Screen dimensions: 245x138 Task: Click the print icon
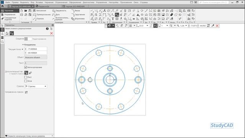point(21,15)
